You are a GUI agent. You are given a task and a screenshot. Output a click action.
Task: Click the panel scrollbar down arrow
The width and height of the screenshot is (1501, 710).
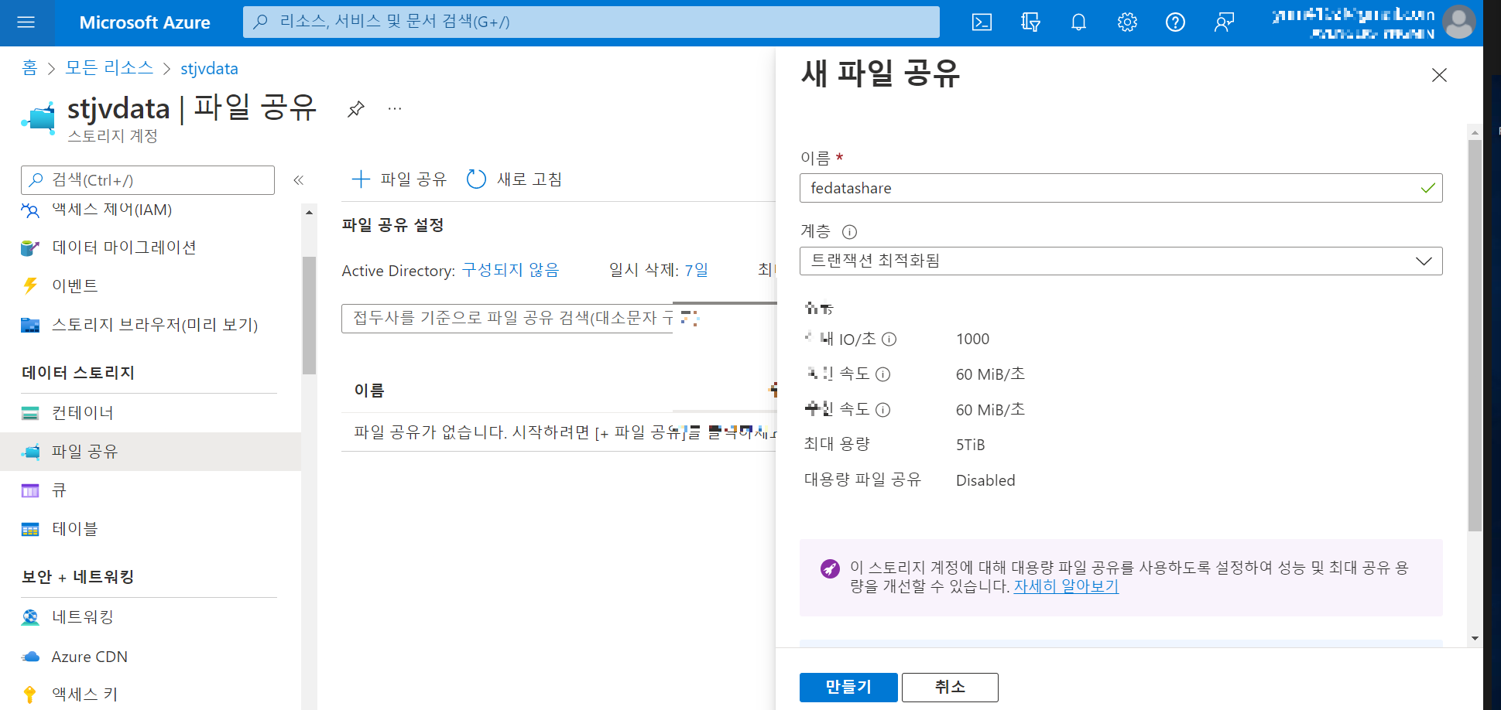[1475, 638]
